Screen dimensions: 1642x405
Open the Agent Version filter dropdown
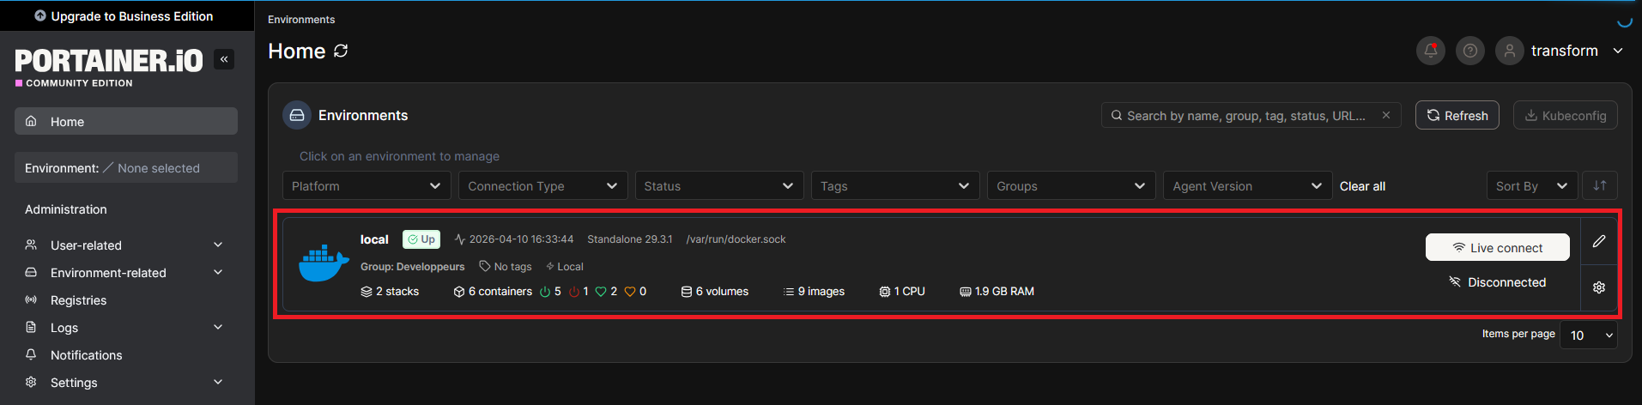click(x=1247, y=185)
